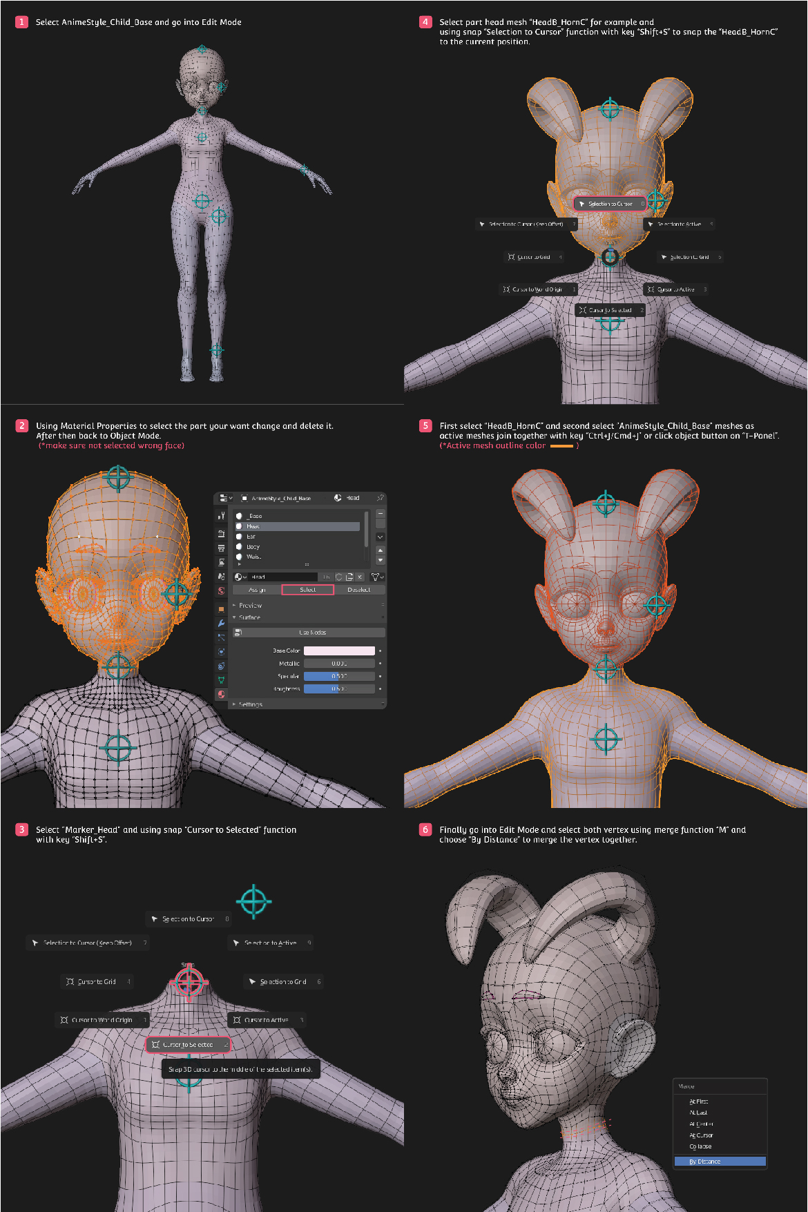This screenshot has width=808, height=1212.
Task: Open the Modifiers wrench tab icon
Action: pyautogui.click(x=221, y=624)
